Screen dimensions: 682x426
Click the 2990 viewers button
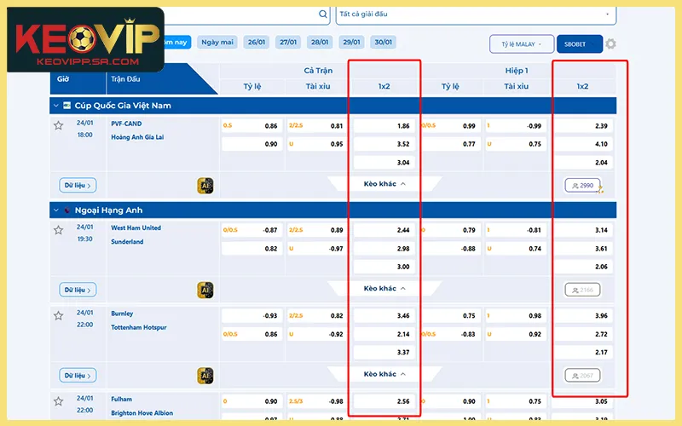point(582,185)
